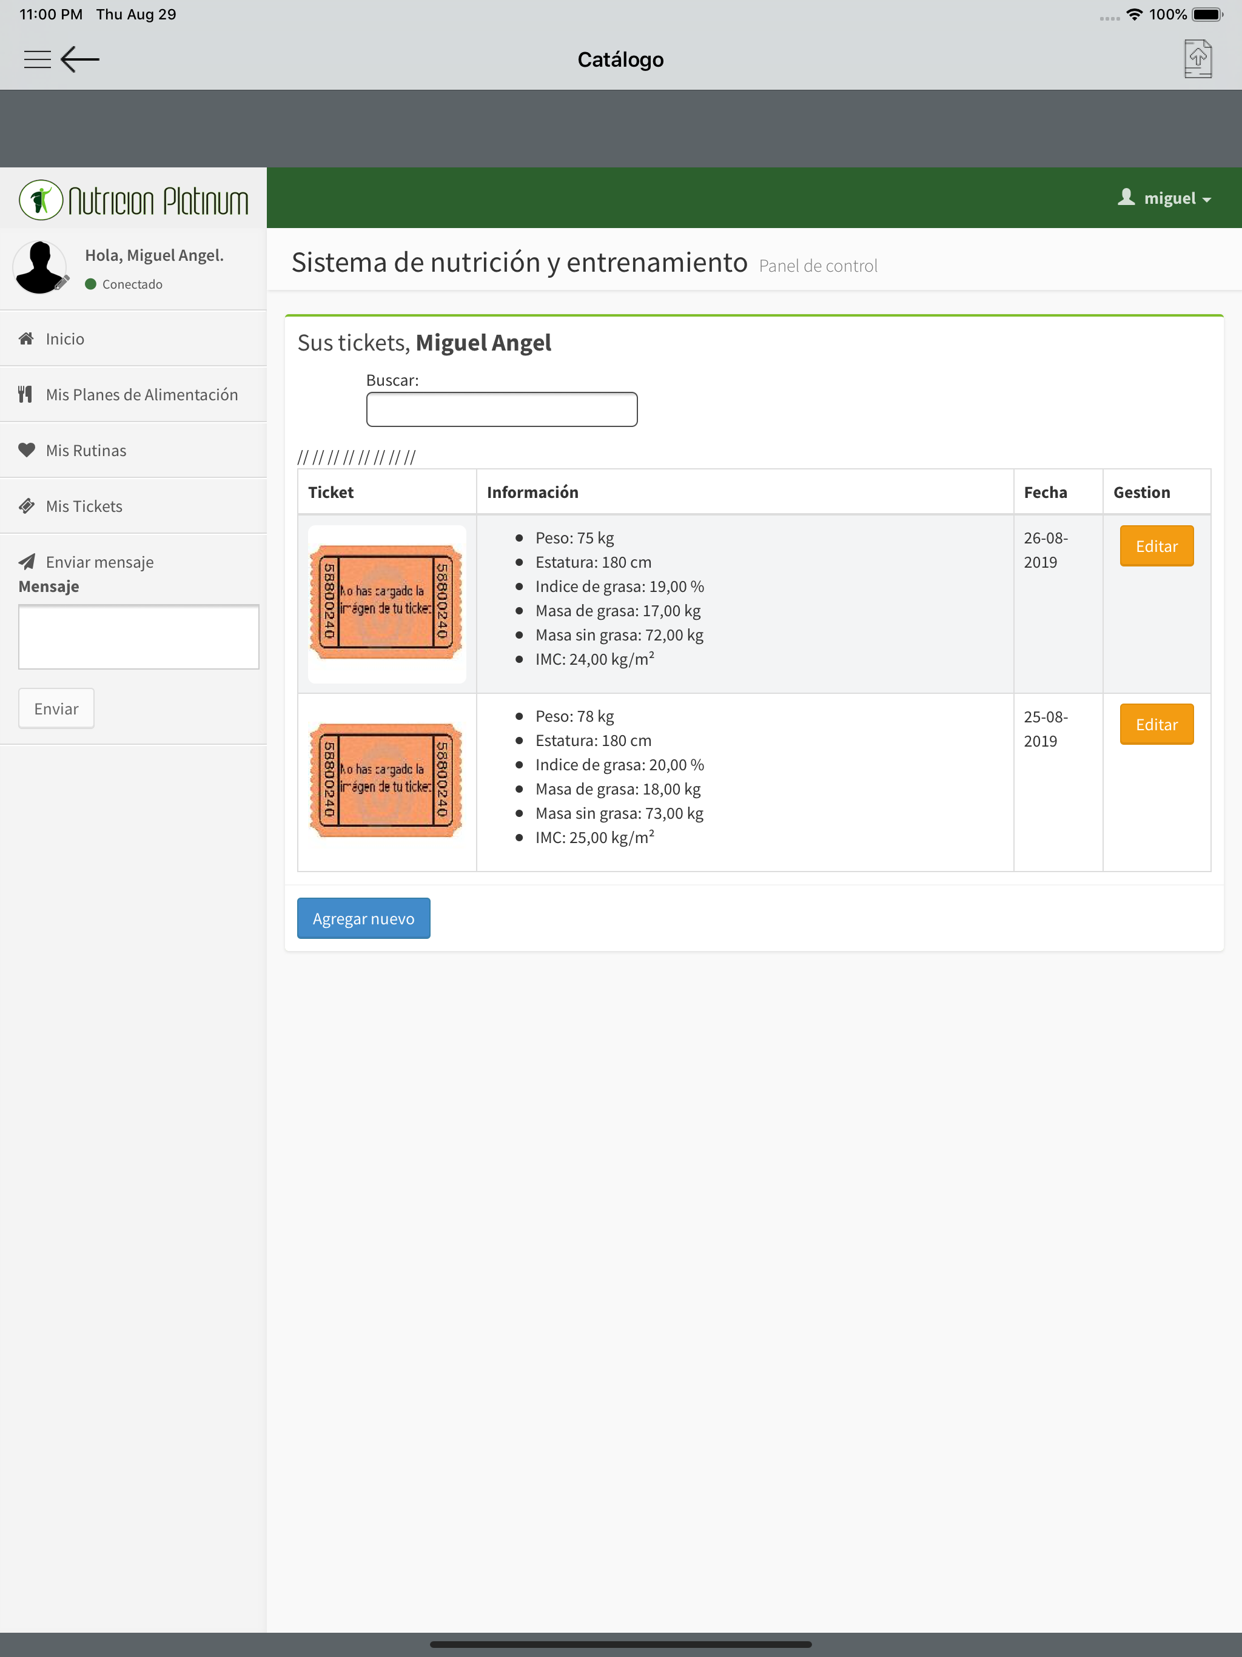Open the hamburger menu icon
1242x1657 pixels.
[38, 59]
